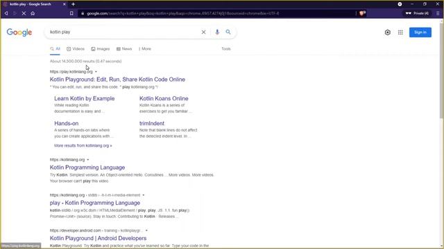444x249 pixels.
Task: Click the Google logo
Action: (19, 33)
